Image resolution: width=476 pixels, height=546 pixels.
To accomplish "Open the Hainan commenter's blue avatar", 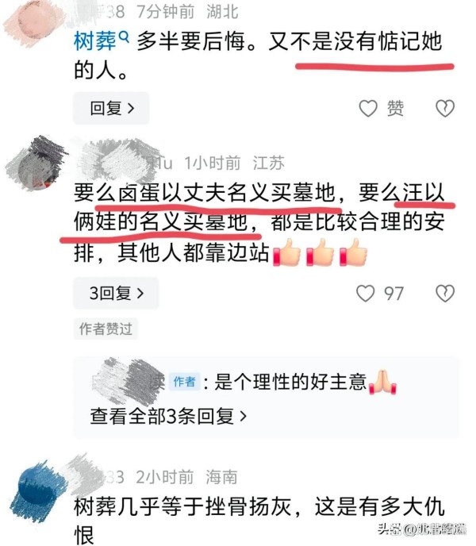I will pos(38,491).
